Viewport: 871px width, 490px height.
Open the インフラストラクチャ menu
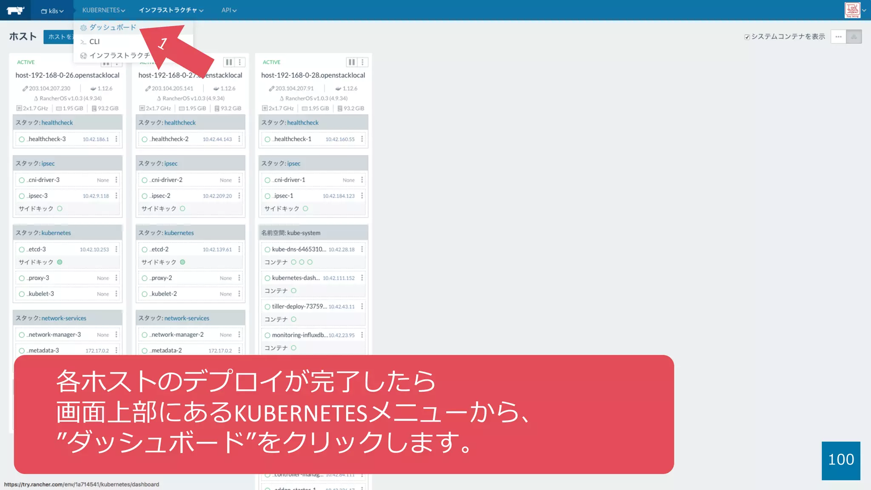[171, 10]
